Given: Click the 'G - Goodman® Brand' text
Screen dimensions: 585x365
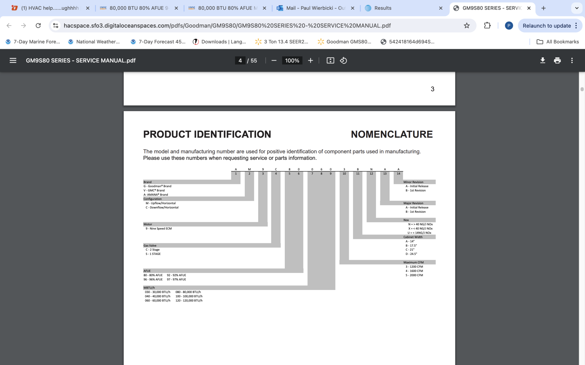Looking at the screenshot, I should pyautogui.click(x=157, y=186).
